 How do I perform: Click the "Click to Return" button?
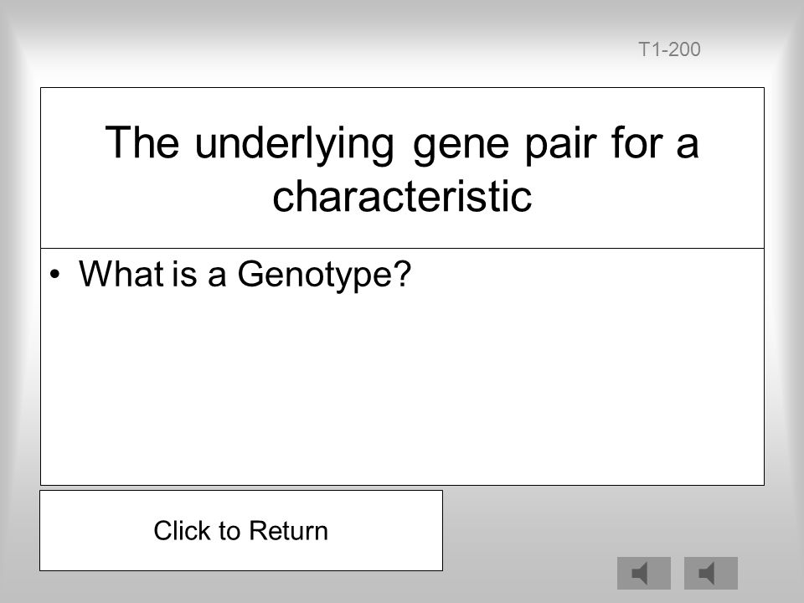(241, 530)
